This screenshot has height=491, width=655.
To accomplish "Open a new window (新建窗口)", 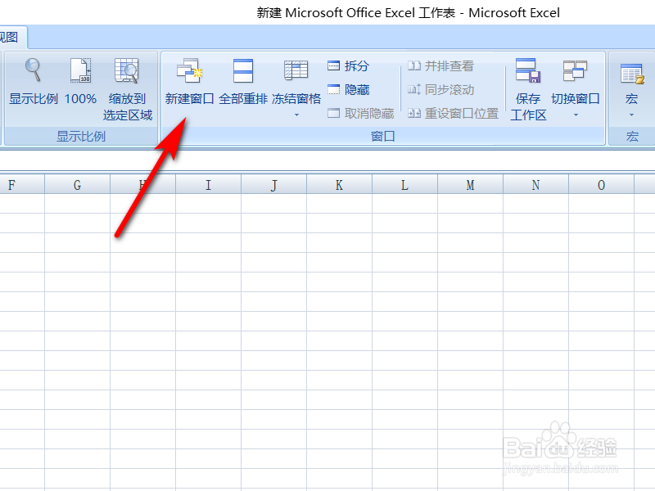I will coord(189,81).
